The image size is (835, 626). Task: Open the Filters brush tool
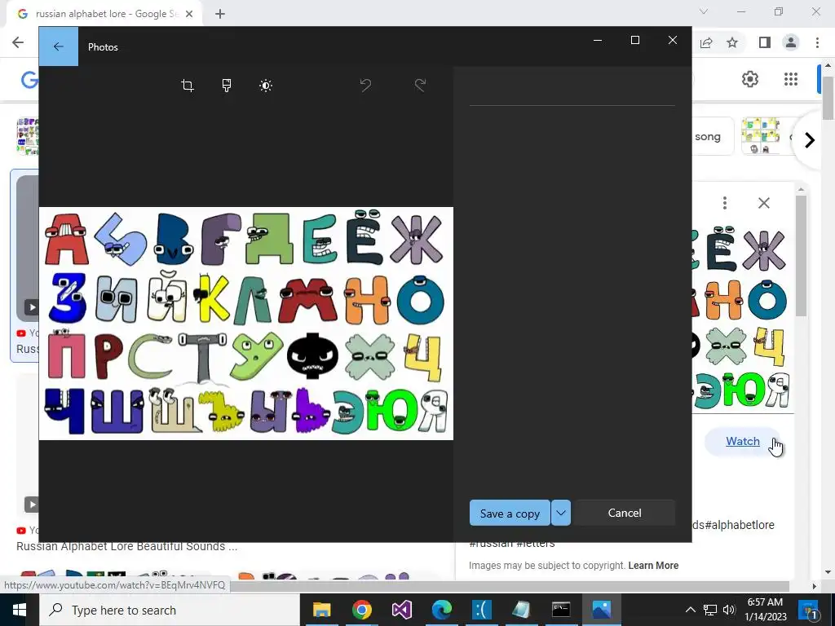pos(227,85)
